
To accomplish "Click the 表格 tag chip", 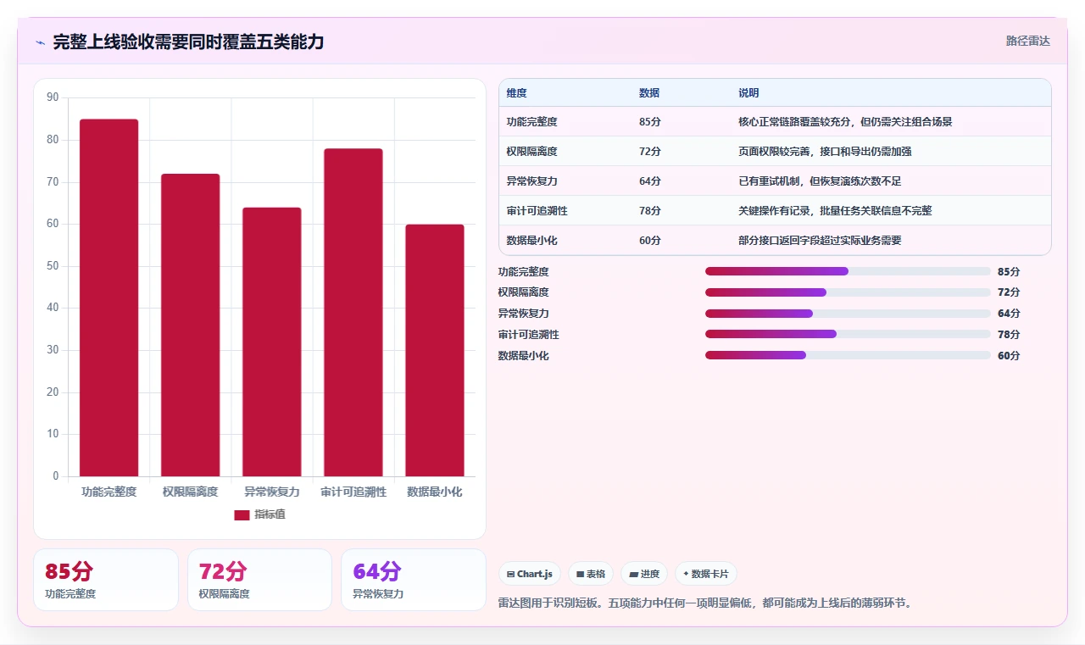I will pyautogui.click(x=590, y=574).
